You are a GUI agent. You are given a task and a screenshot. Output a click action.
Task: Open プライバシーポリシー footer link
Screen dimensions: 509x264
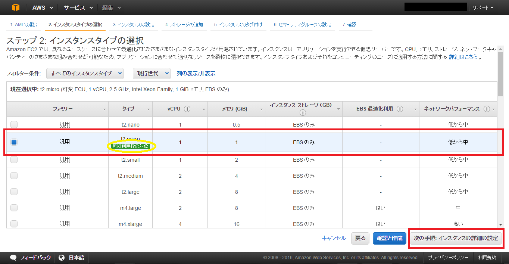point(448,258)
